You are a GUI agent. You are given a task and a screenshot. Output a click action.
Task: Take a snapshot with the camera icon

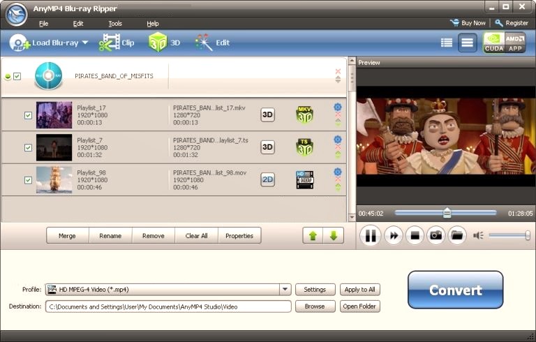point(435,235)
